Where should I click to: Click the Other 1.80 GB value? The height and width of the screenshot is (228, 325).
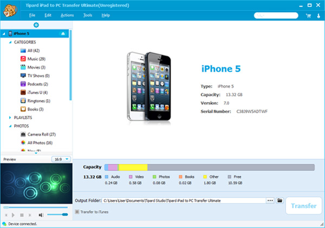210,183
